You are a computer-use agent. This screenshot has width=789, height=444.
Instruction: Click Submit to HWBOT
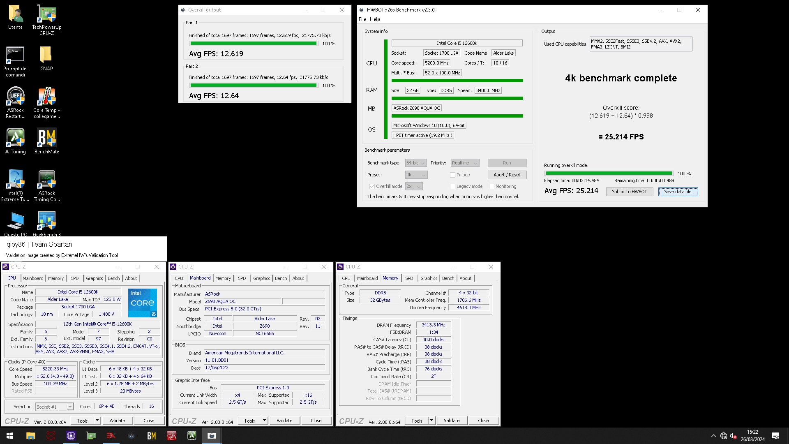(630, 192)
